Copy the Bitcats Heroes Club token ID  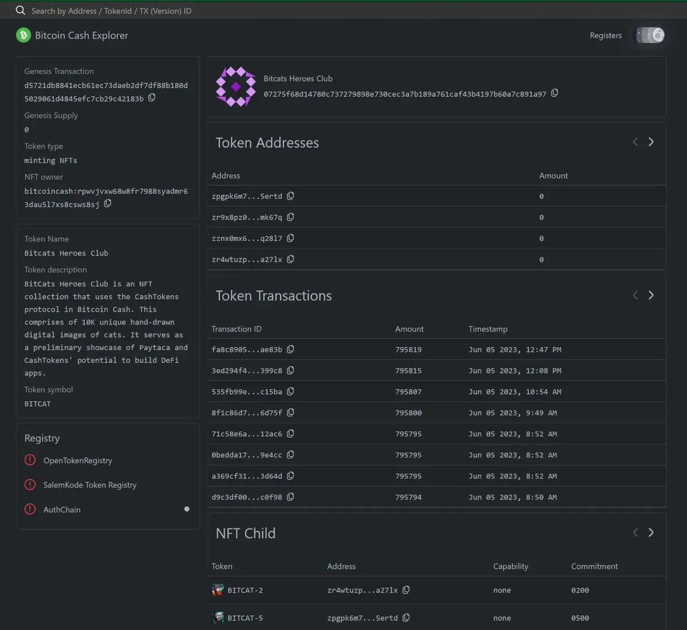(x=554, y=93)
